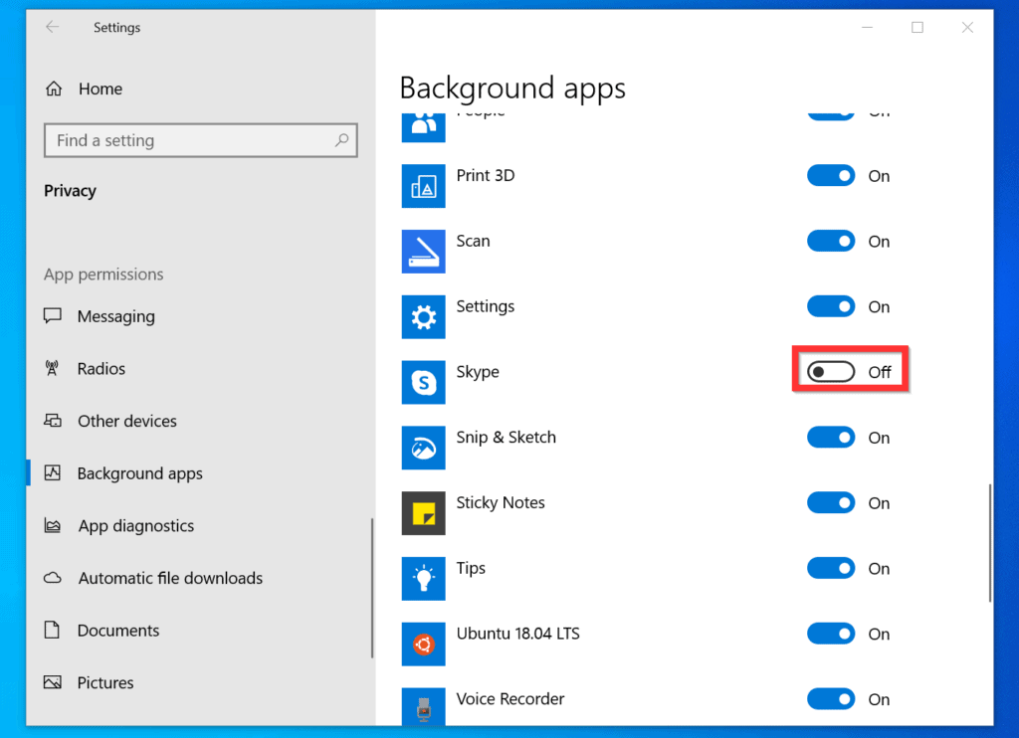The width and height of the screenshot is (1019, 738).
Task: Click the Find a setting search box
Action: (189, 141)
